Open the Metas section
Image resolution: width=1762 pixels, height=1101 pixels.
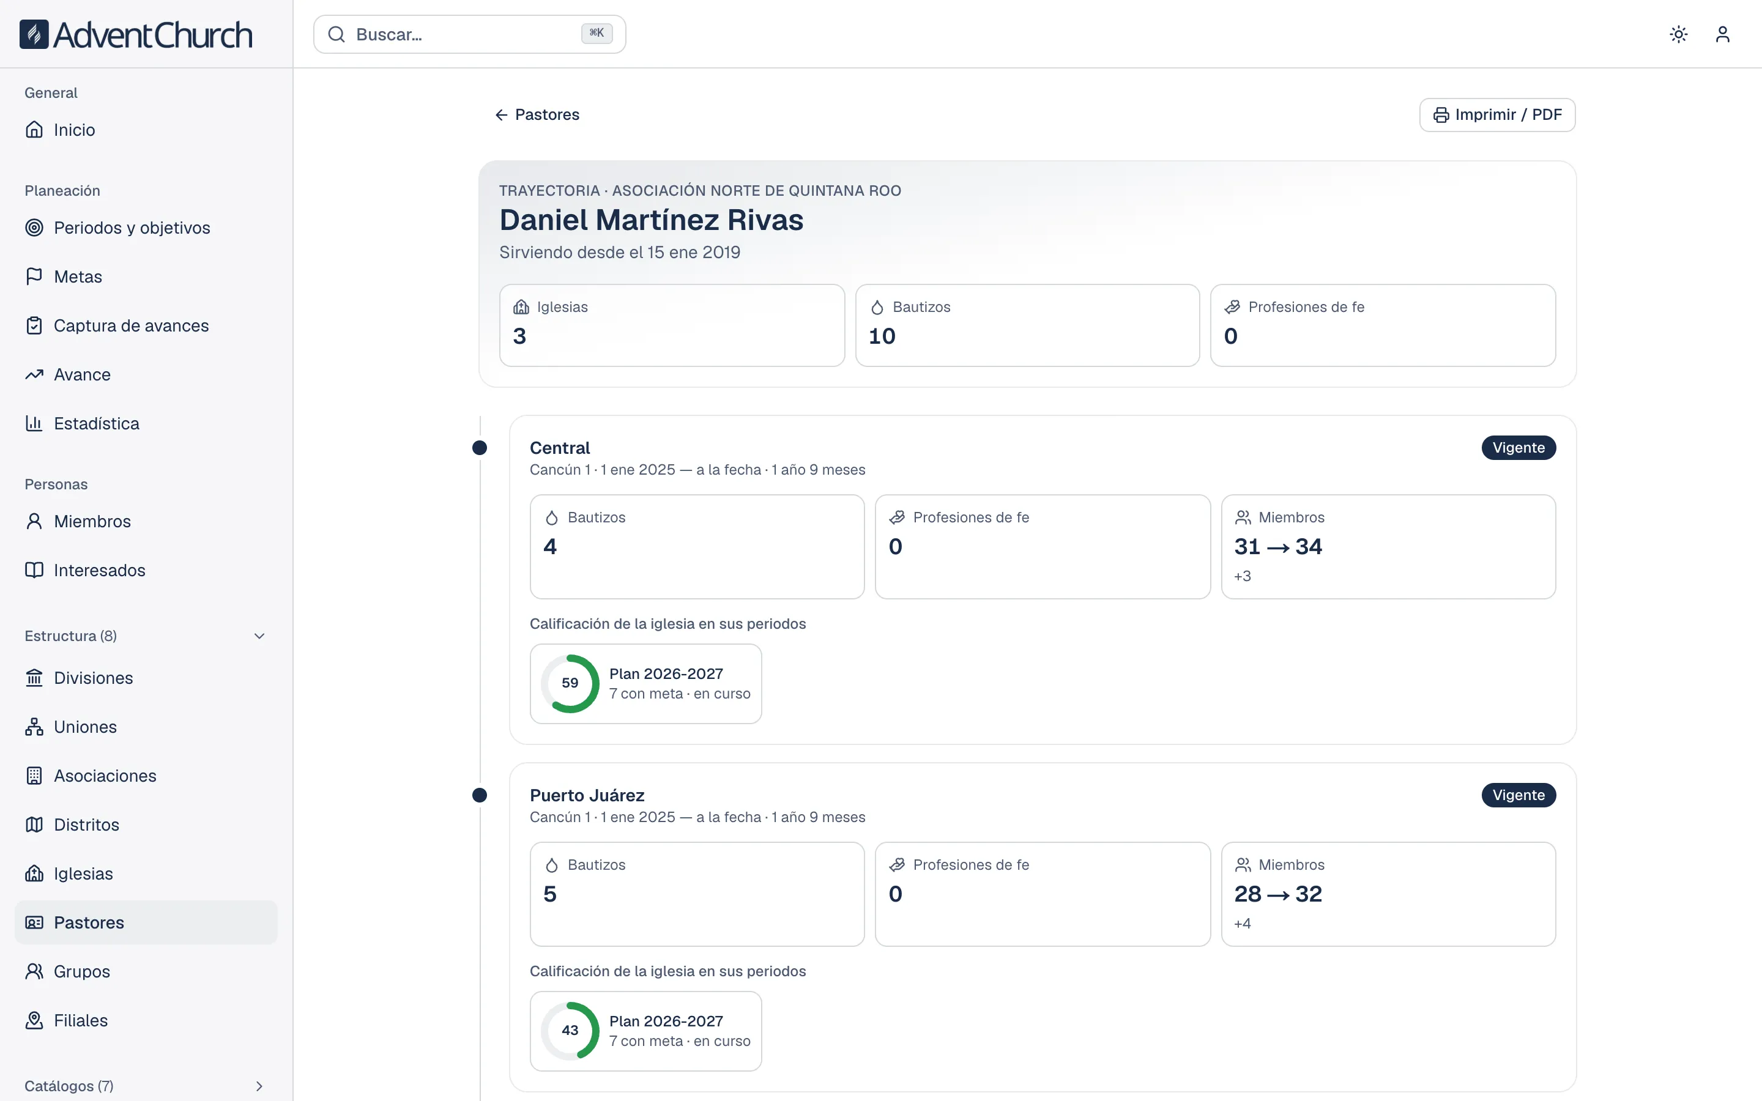coord(146,276)
